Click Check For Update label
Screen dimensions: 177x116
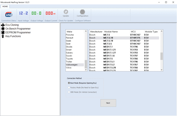66,21
